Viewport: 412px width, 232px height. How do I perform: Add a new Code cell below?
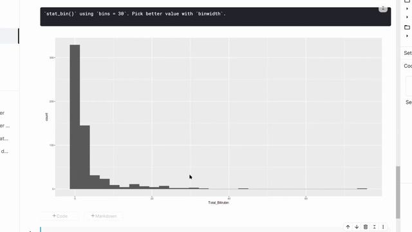pyautogui.click(x=60, y=216)
